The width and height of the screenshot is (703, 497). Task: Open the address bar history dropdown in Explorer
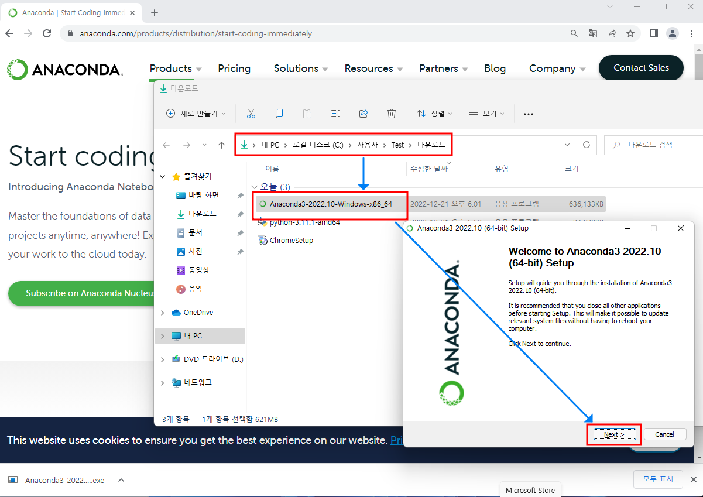click(567, 145)
